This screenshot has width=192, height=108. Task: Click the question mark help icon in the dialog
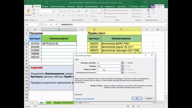click(145, 55)
